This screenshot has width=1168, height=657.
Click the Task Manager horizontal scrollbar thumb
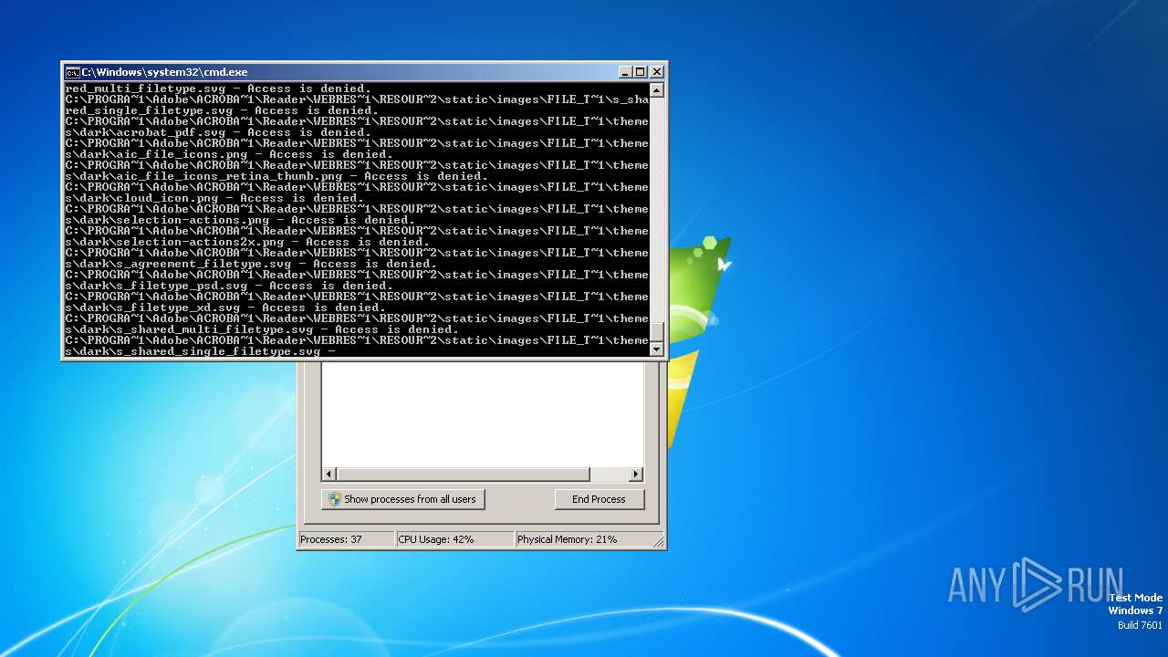click(464, 474)
